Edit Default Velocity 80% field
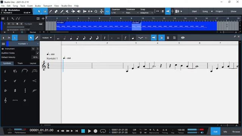This screenshot has width=242, height=136. [x=35, y=57]
